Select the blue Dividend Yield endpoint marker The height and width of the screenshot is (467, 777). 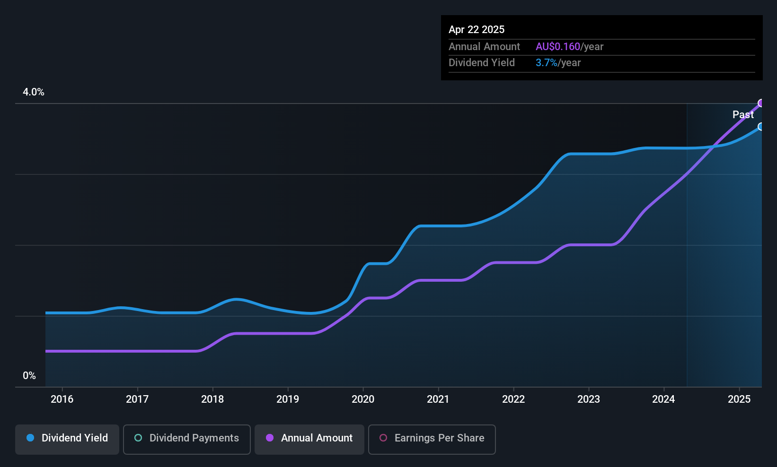coord(761,127)
